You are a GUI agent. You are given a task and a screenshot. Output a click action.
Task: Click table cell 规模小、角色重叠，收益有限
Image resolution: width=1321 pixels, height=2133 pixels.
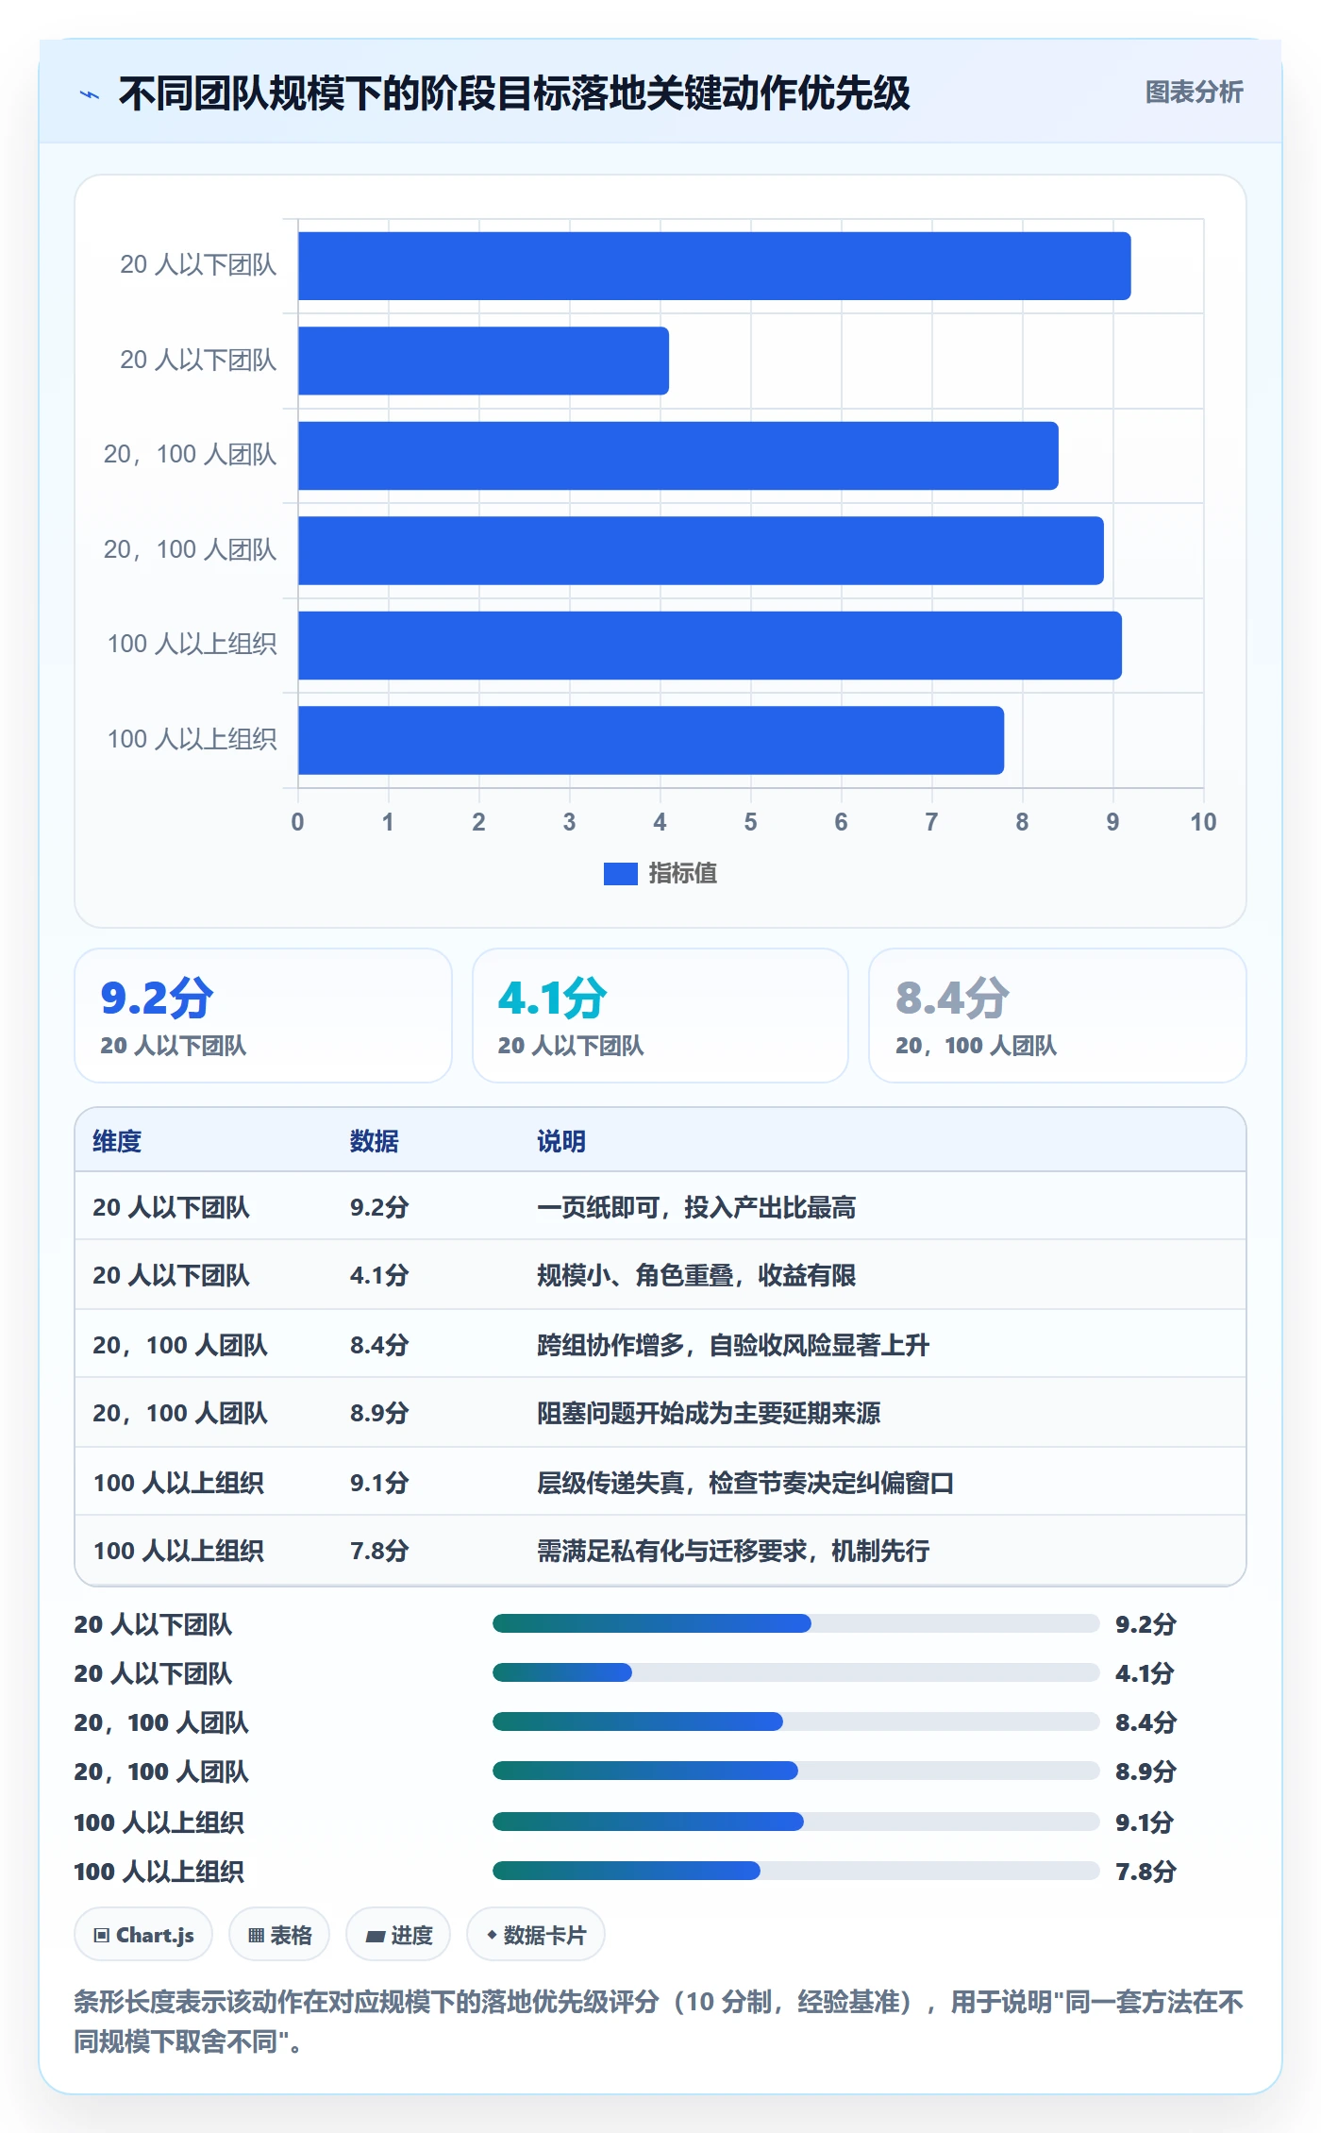click(x=696, y=1275)
